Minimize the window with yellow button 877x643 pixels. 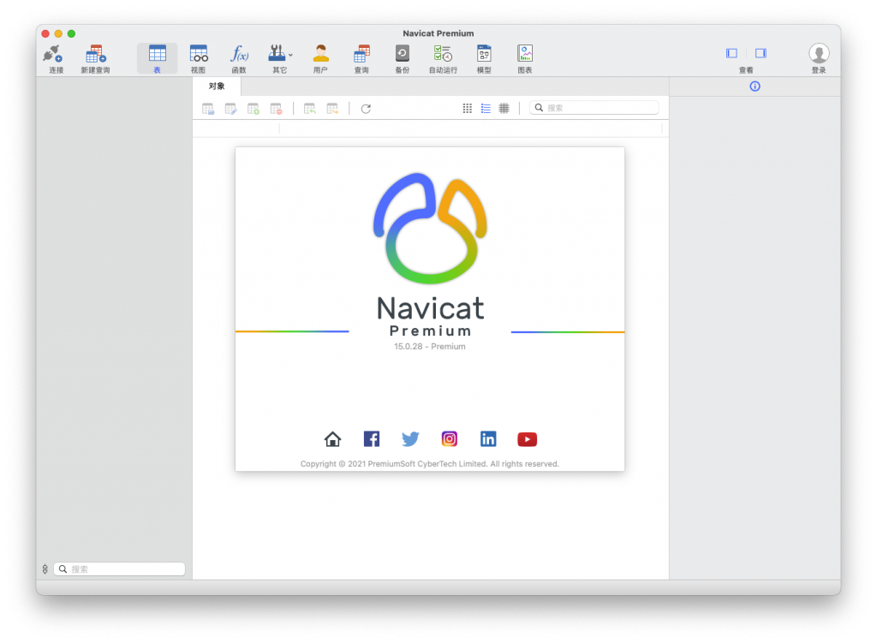[58, 33]
